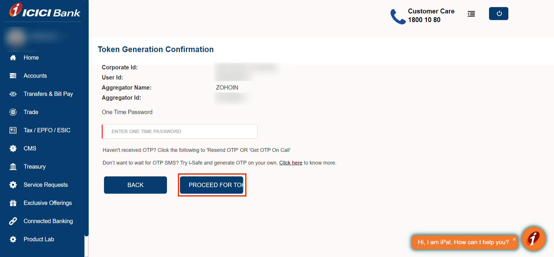This screenshot has width=554, height=257.
Task: Click the Trade globe icon
Action: [13, 112]
